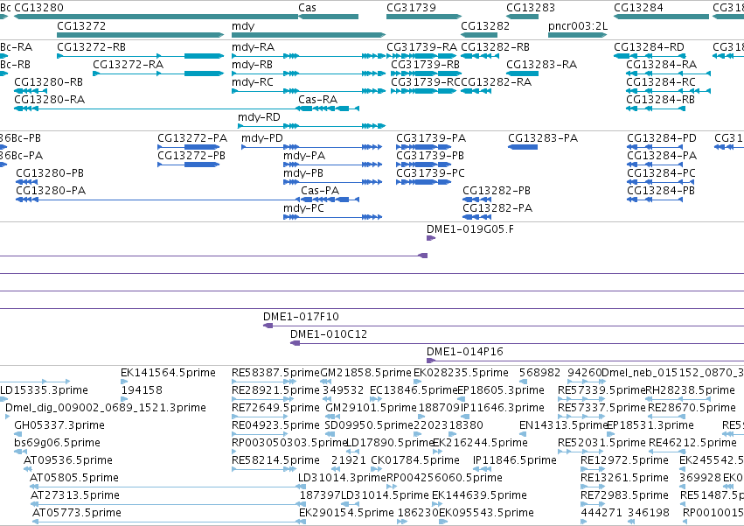Select the mdy-RC transcript
This screenshot has height=526, width=744.
253,82
